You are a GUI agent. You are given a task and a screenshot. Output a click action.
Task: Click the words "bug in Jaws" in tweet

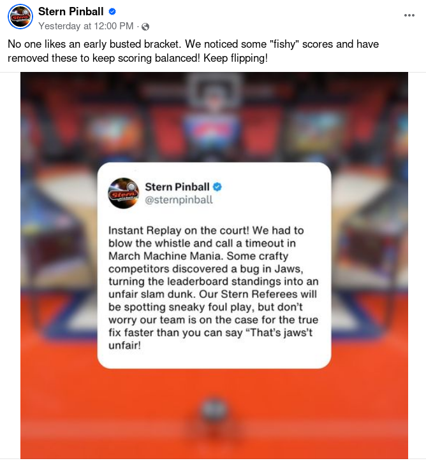pyautogui.click(x=270, y=269)
